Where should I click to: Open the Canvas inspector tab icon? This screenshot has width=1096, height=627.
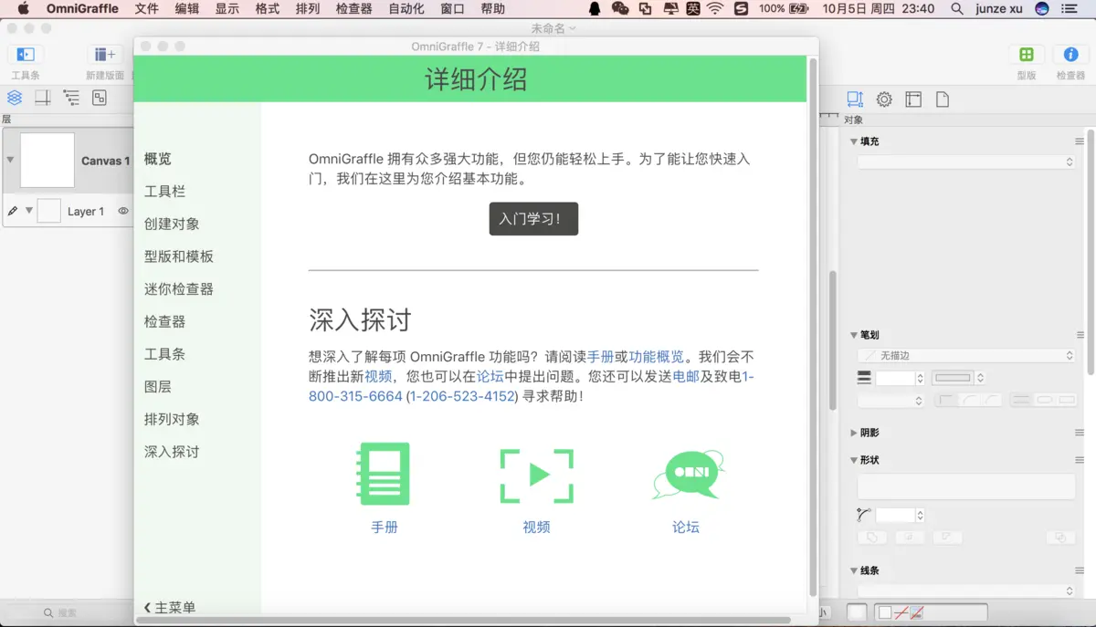tap(913, 99)
